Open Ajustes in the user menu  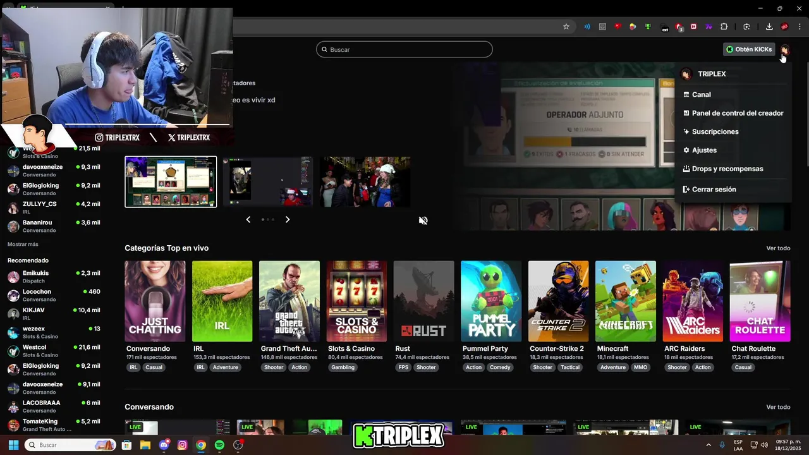point(733,150)
